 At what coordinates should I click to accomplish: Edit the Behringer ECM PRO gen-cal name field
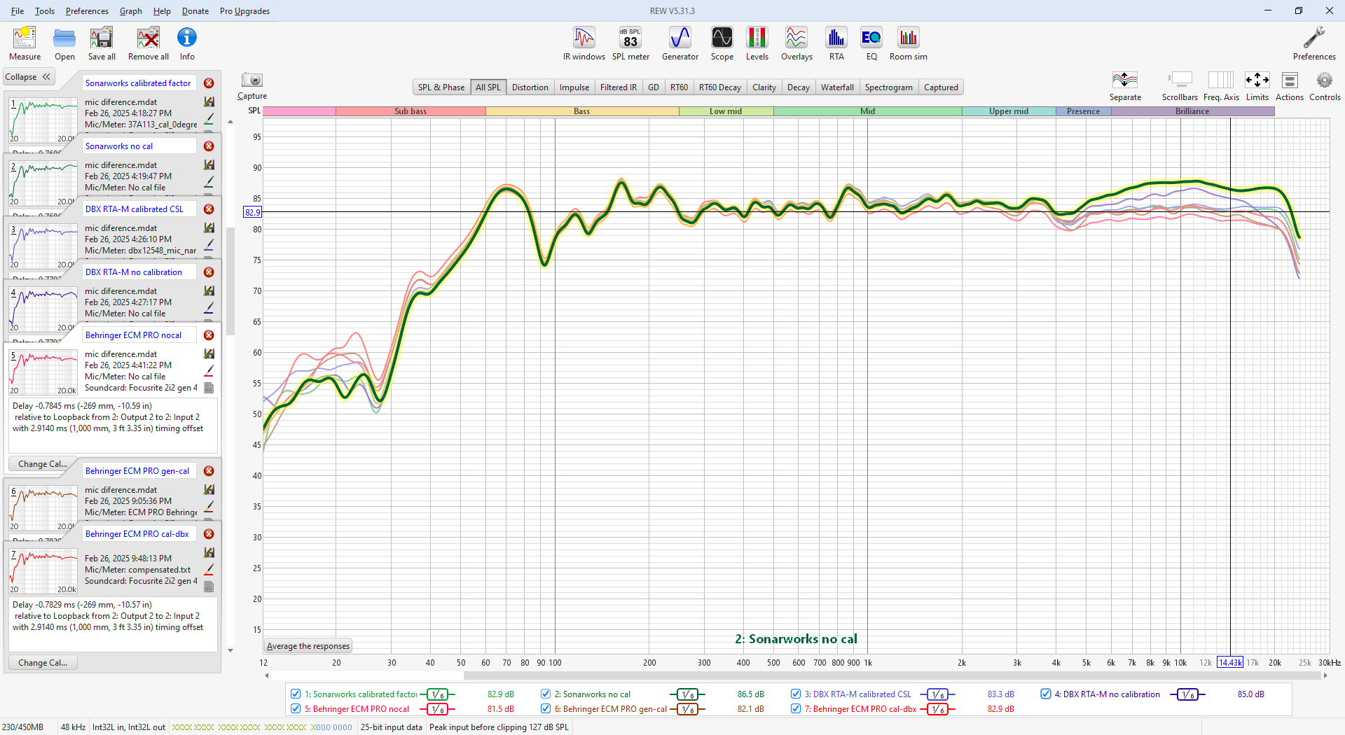tap(139, 471)
